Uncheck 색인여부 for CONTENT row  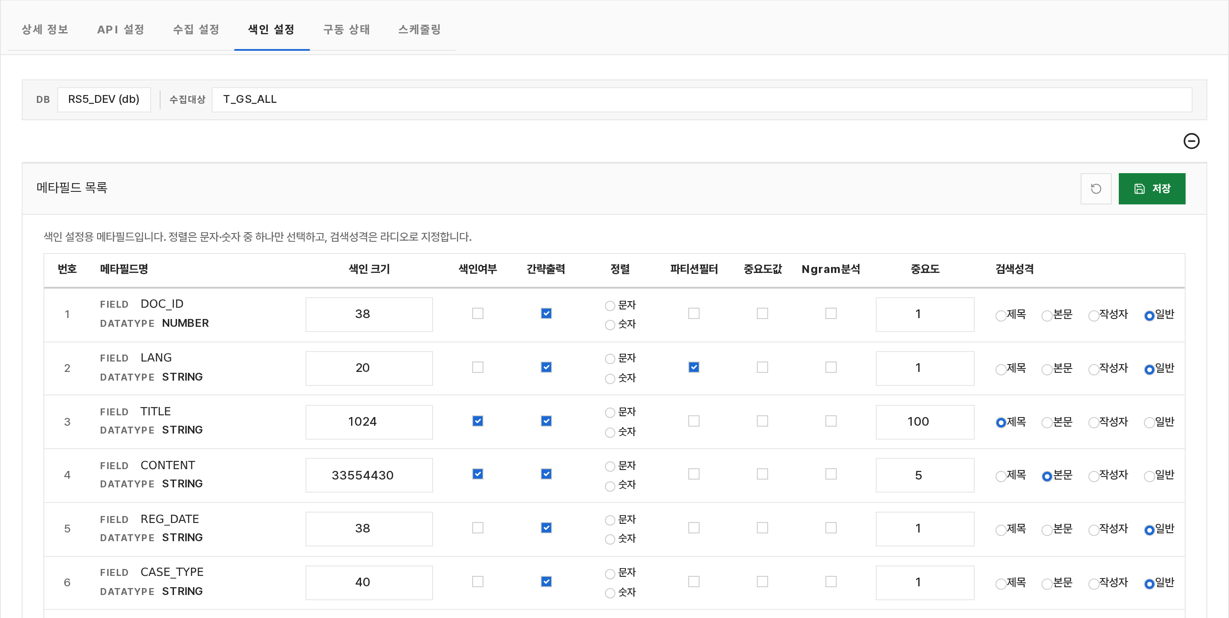coord(477,474)
